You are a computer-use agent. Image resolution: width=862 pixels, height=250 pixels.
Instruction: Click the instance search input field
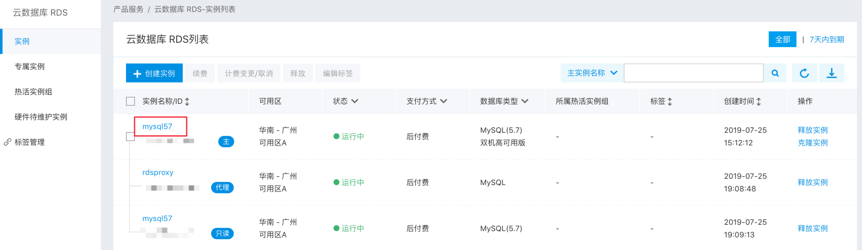(x=693, y=73)
